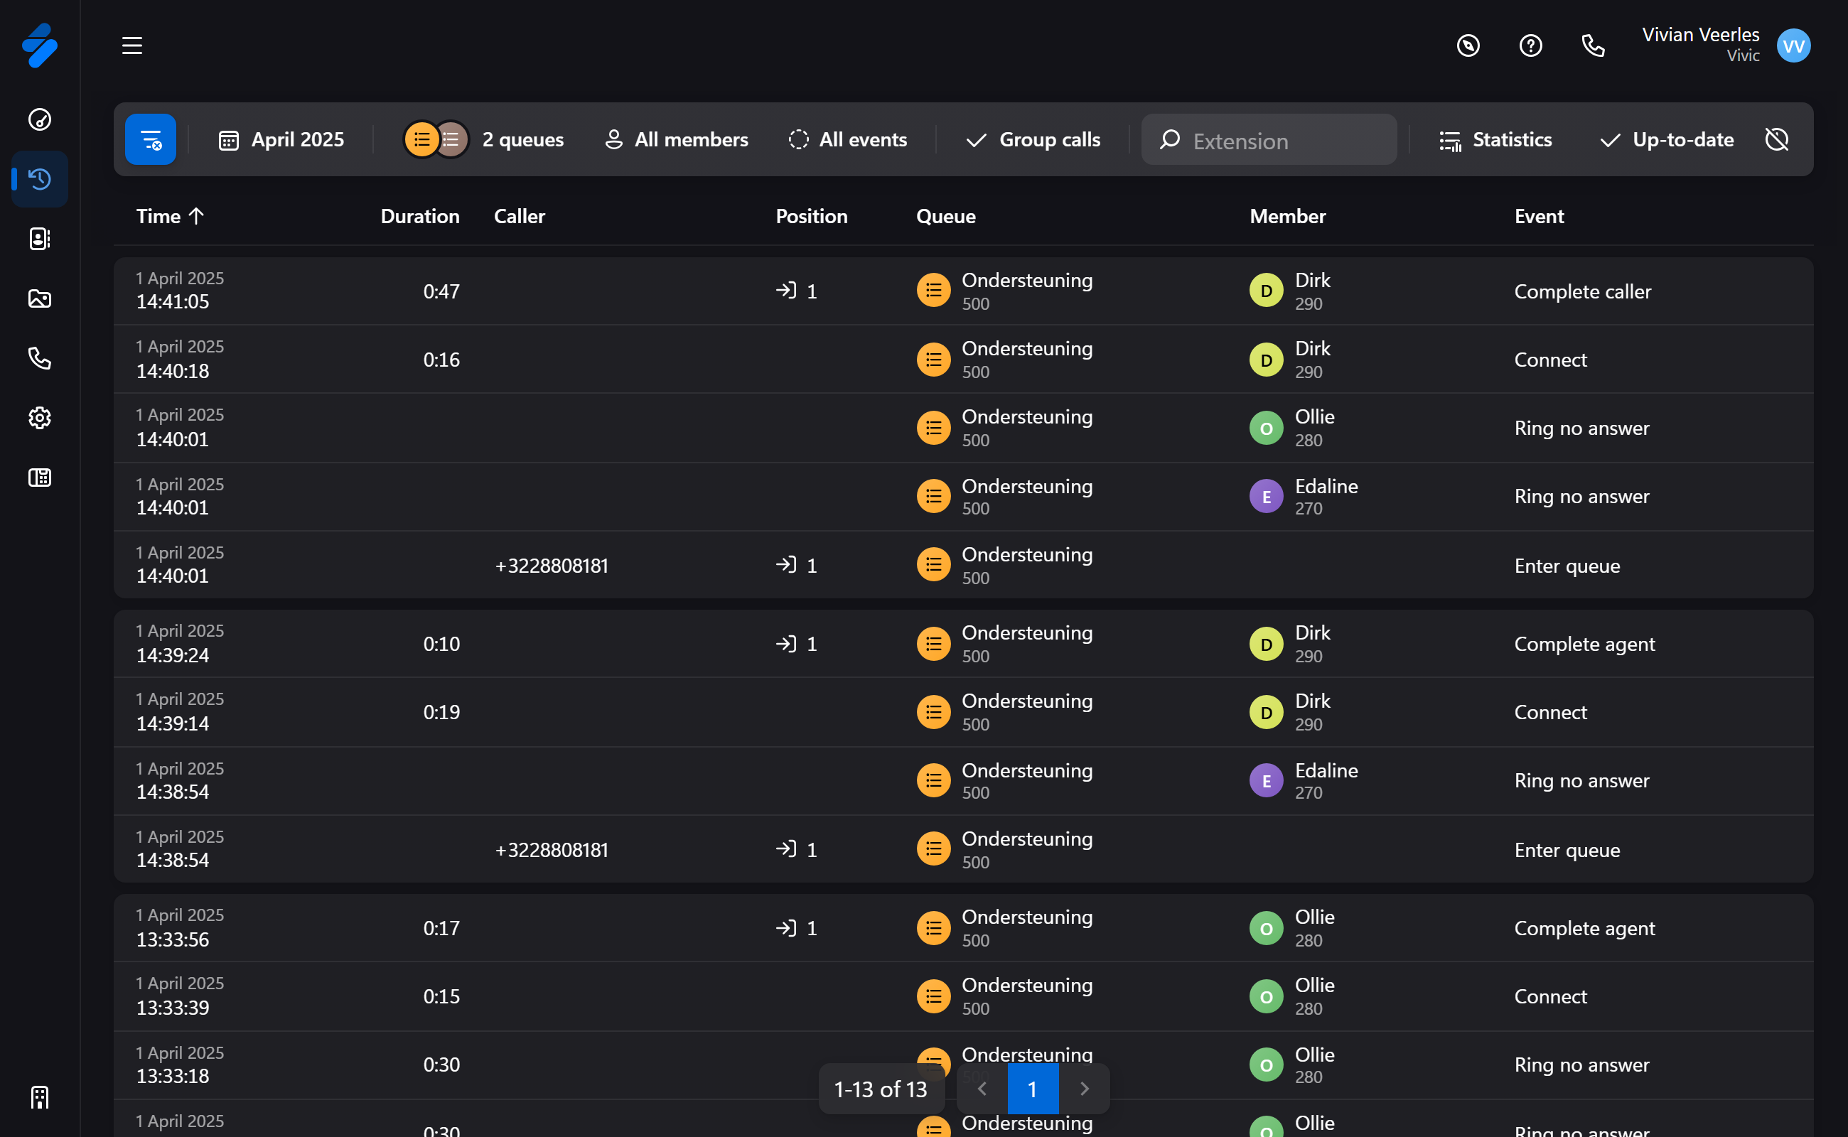Screen dimensions: 1848x1137
Task: Open the April 2025 date picker
Action: [x=281, y=140]
